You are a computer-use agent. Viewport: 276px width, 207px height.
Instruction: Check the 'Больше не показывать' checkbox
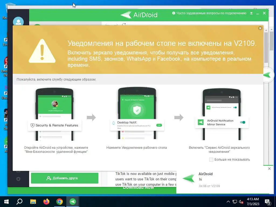click(211, 160)
